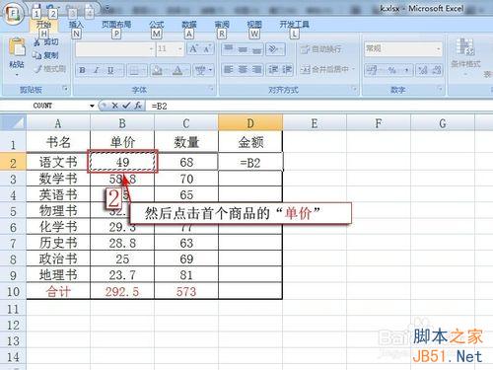
Task: Apply bottom vertical alignment
Action: point(256,49)
